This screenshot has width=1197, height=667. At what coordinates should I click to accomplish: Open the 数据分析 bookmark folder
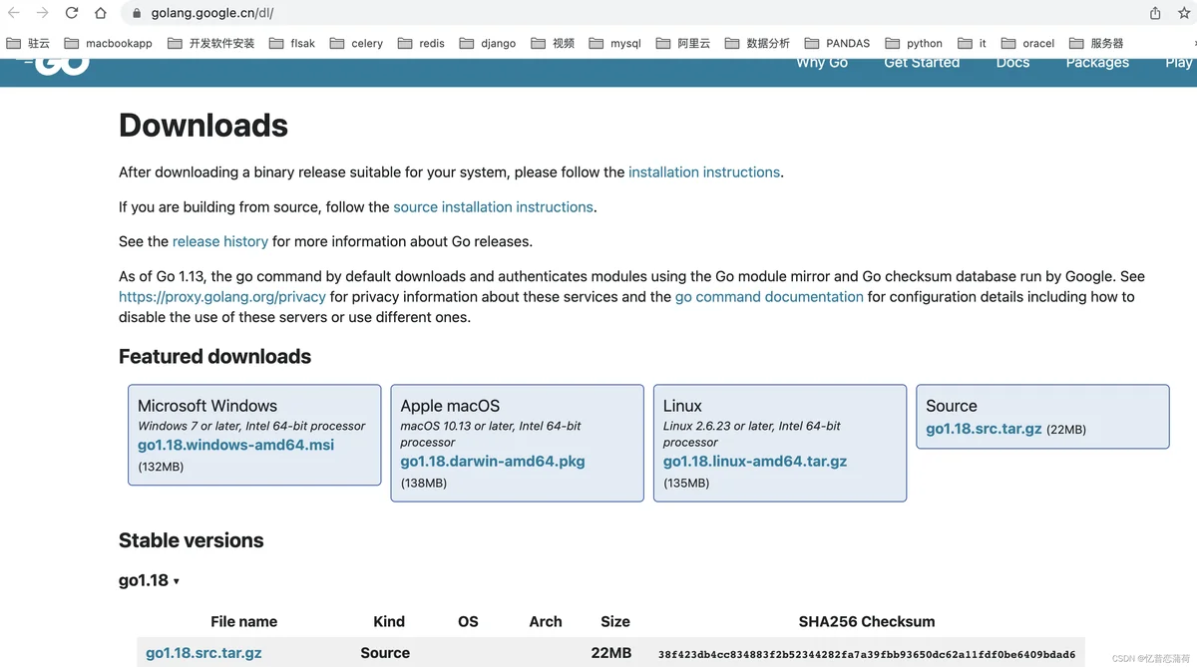pyautogui.click(x=757, y=43)
